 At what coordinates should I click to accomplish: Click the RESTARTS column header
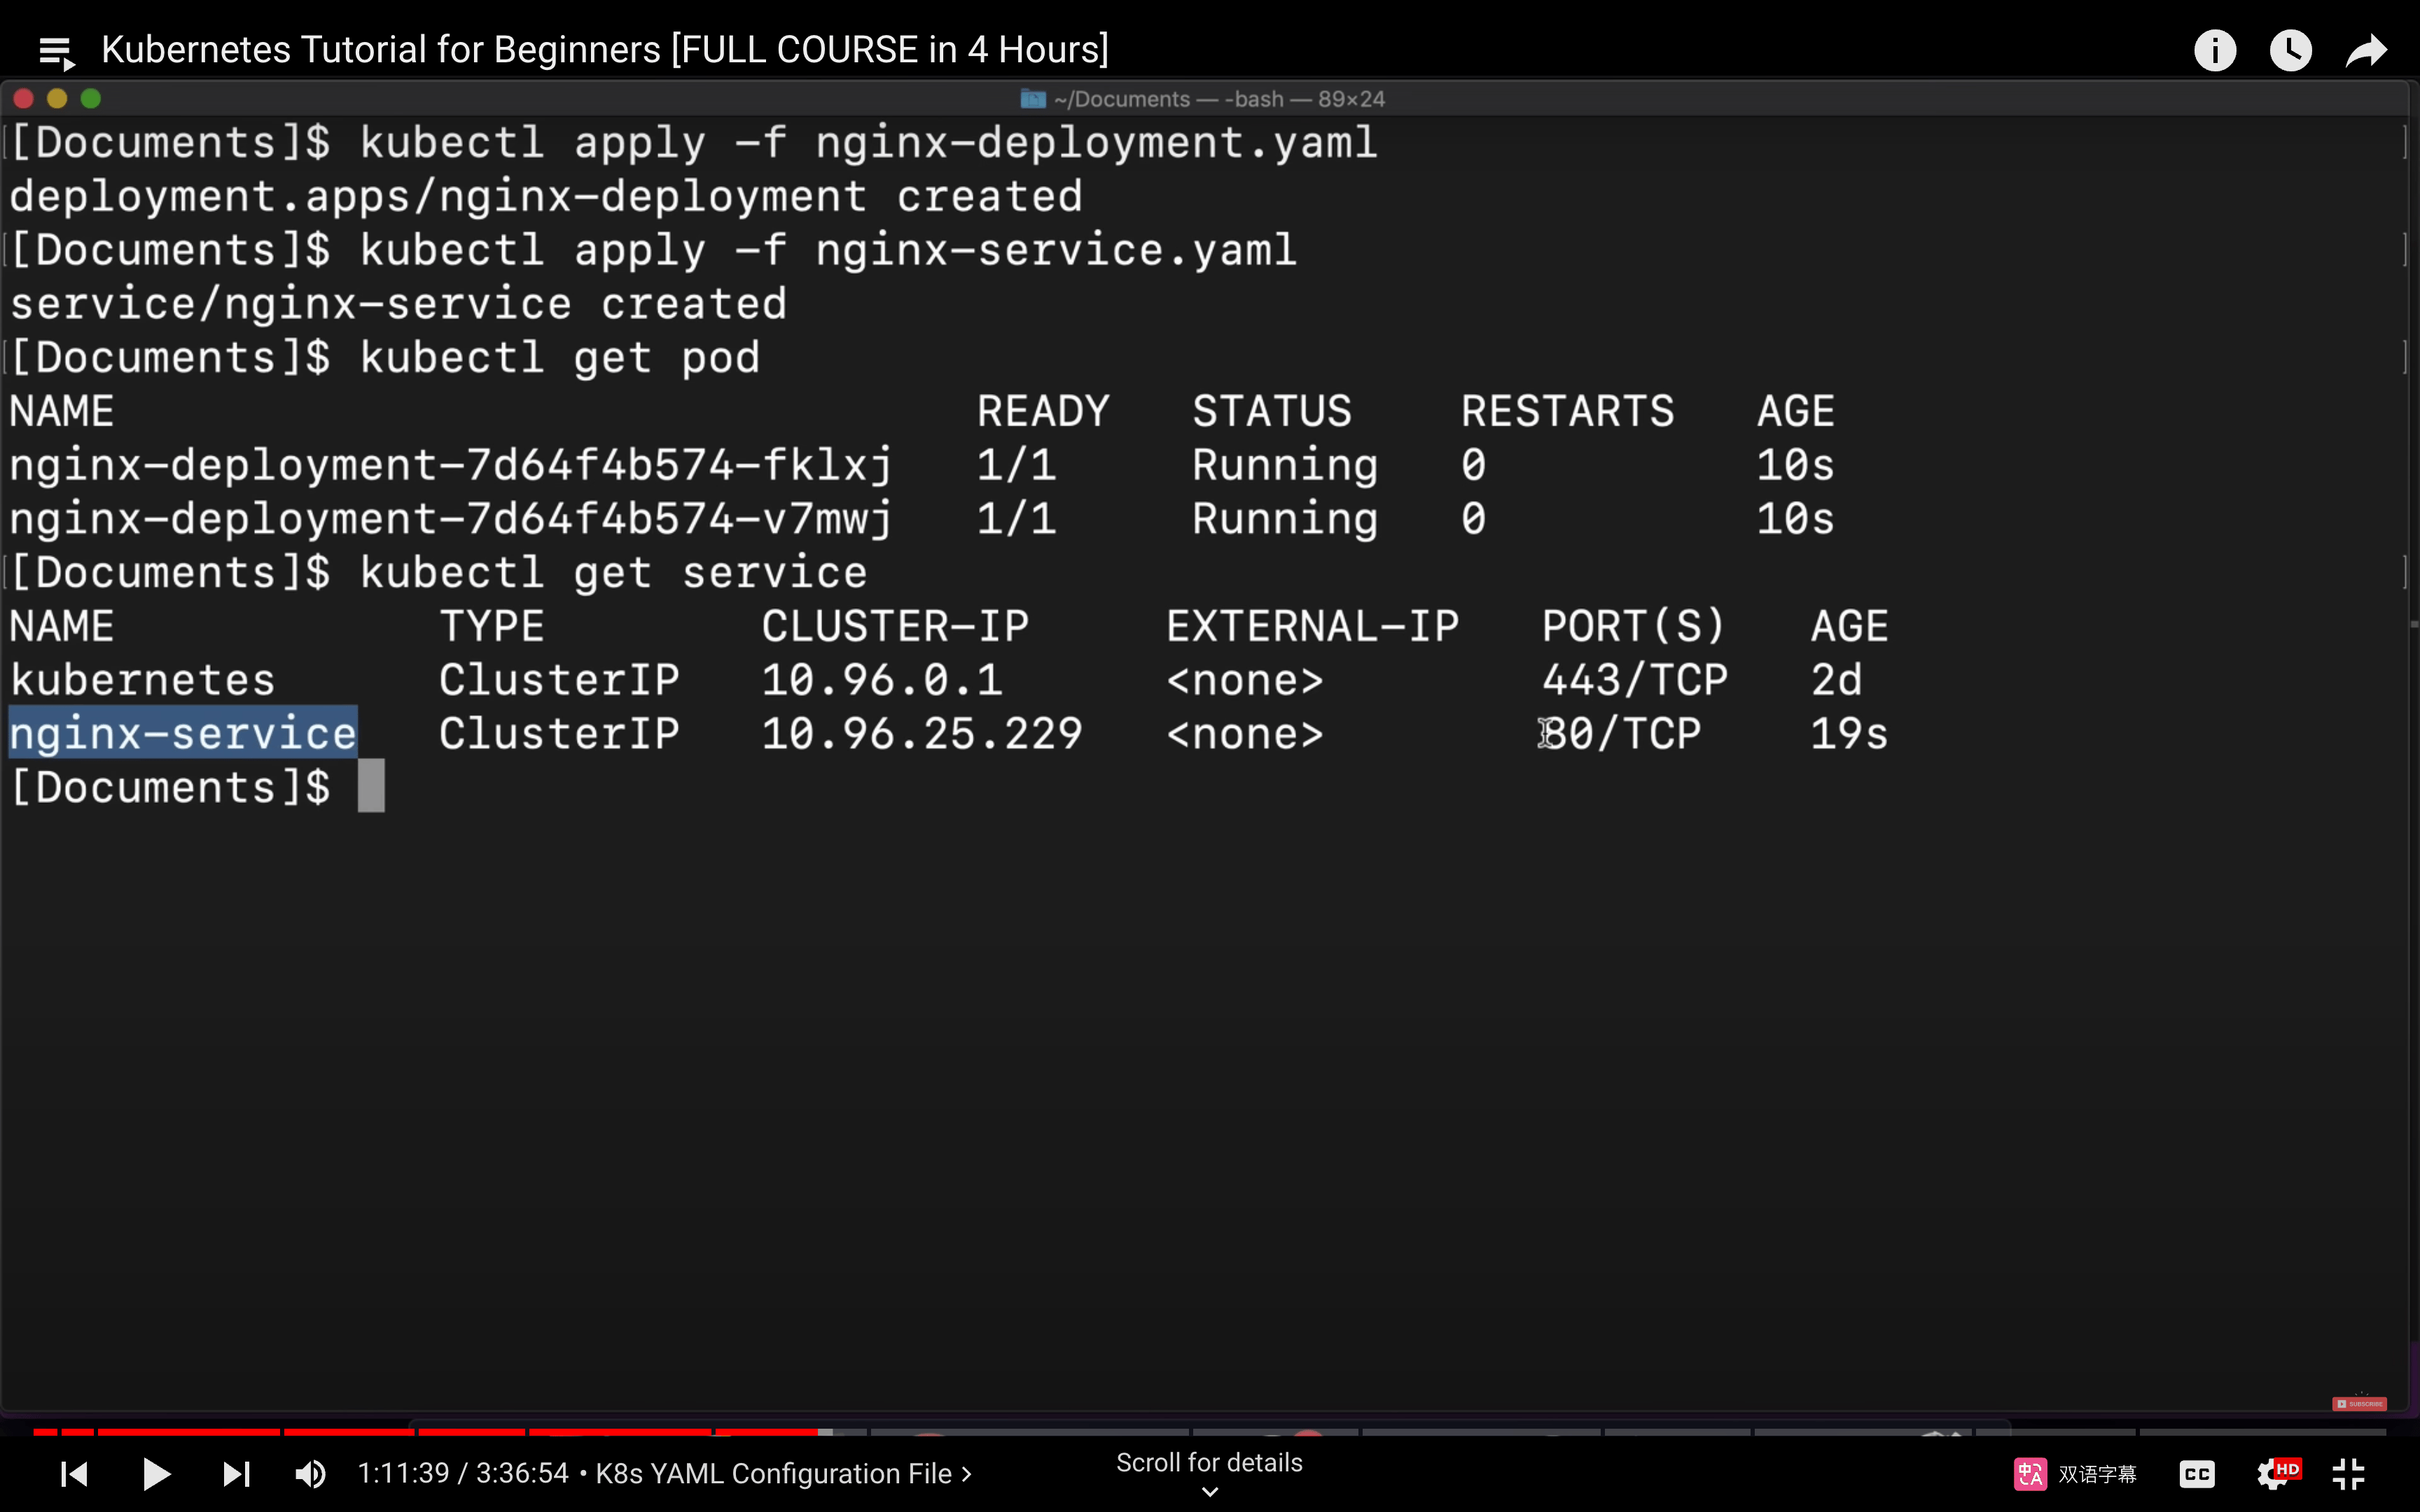[1567, 411]
